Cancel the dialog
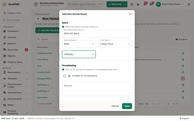Image resolution: width=194 pixels, height=121 pixels. point(115,106)
